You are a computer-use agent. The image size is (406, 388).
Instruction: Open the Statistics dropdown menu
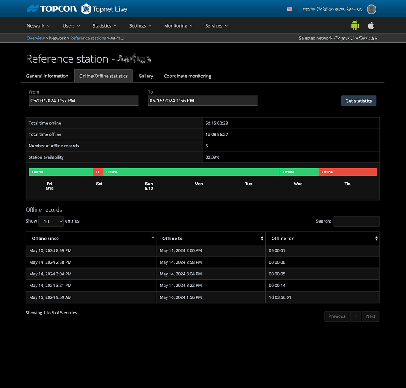(104, 26)
